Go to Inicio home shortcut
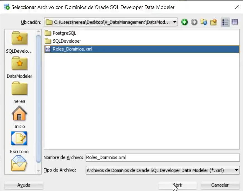 (x=20, y=117)
